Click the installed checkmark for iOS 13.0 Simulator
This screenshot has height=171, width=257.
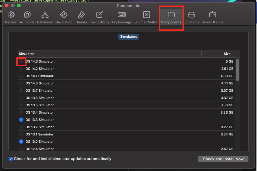[21, 142]
